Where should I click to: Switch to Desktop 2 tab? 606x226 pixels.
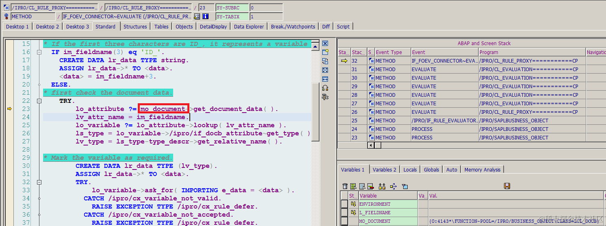pos(47,26)
